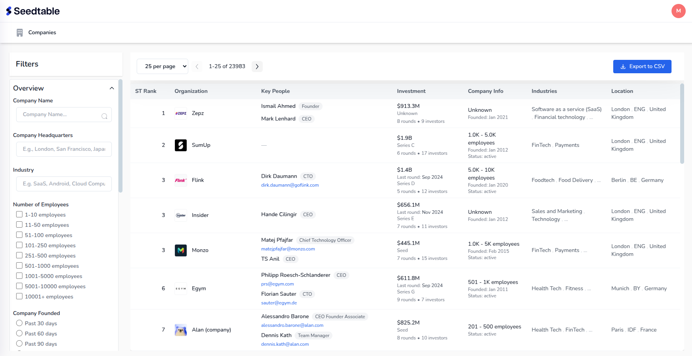This screenshot has height=356, width=692.
Task: Click alessandro.barone@alan.com email link
Action: (x=292, y=325)
